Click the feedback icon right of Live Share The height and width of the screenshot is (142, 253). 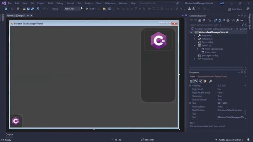point(248,9)
